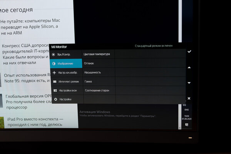Click the taskbar clock showing 19:04
The image size is (231, 154).
[187, 117]
